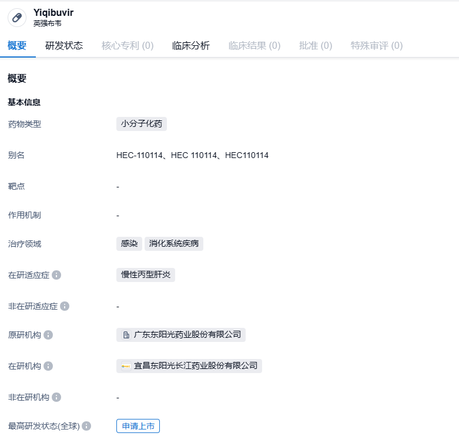Open 宜昌东阳光长江药业股份有限公司 organization link

coord(195,366)
